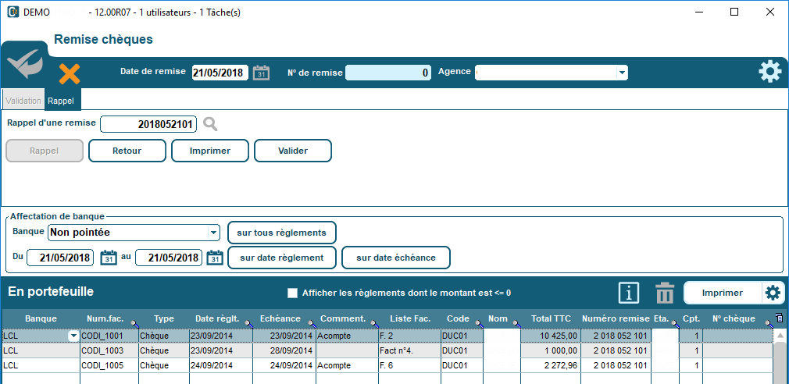The width and height of the screenshot is (789, 384).
Task: Expand the LCL bank cell dropdown in first row
Action: (x=74, y=336)
